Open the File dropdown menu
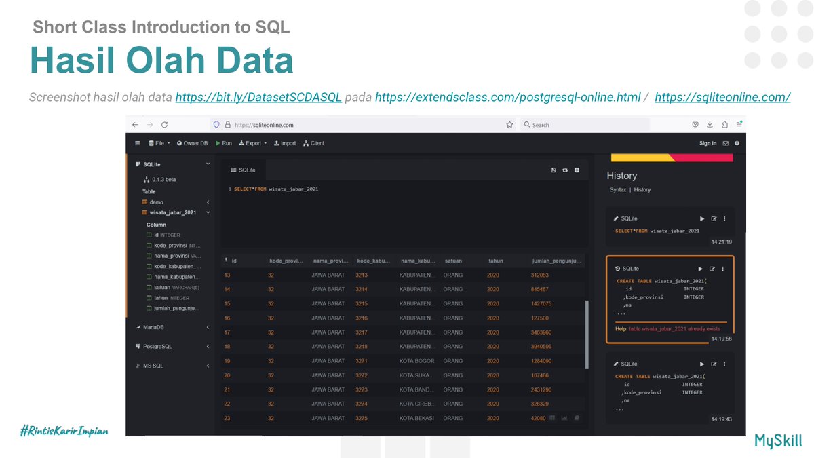The width and height of the screenshot is (814, 458). (159, 143)
